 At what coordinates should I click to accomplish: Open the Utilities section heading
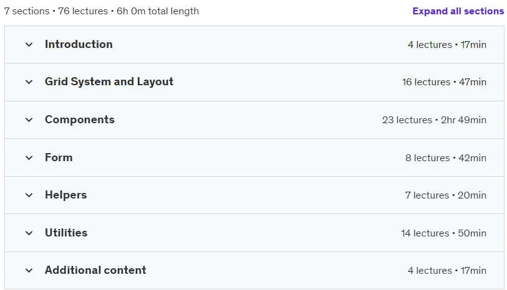click(x=66, y=233)
